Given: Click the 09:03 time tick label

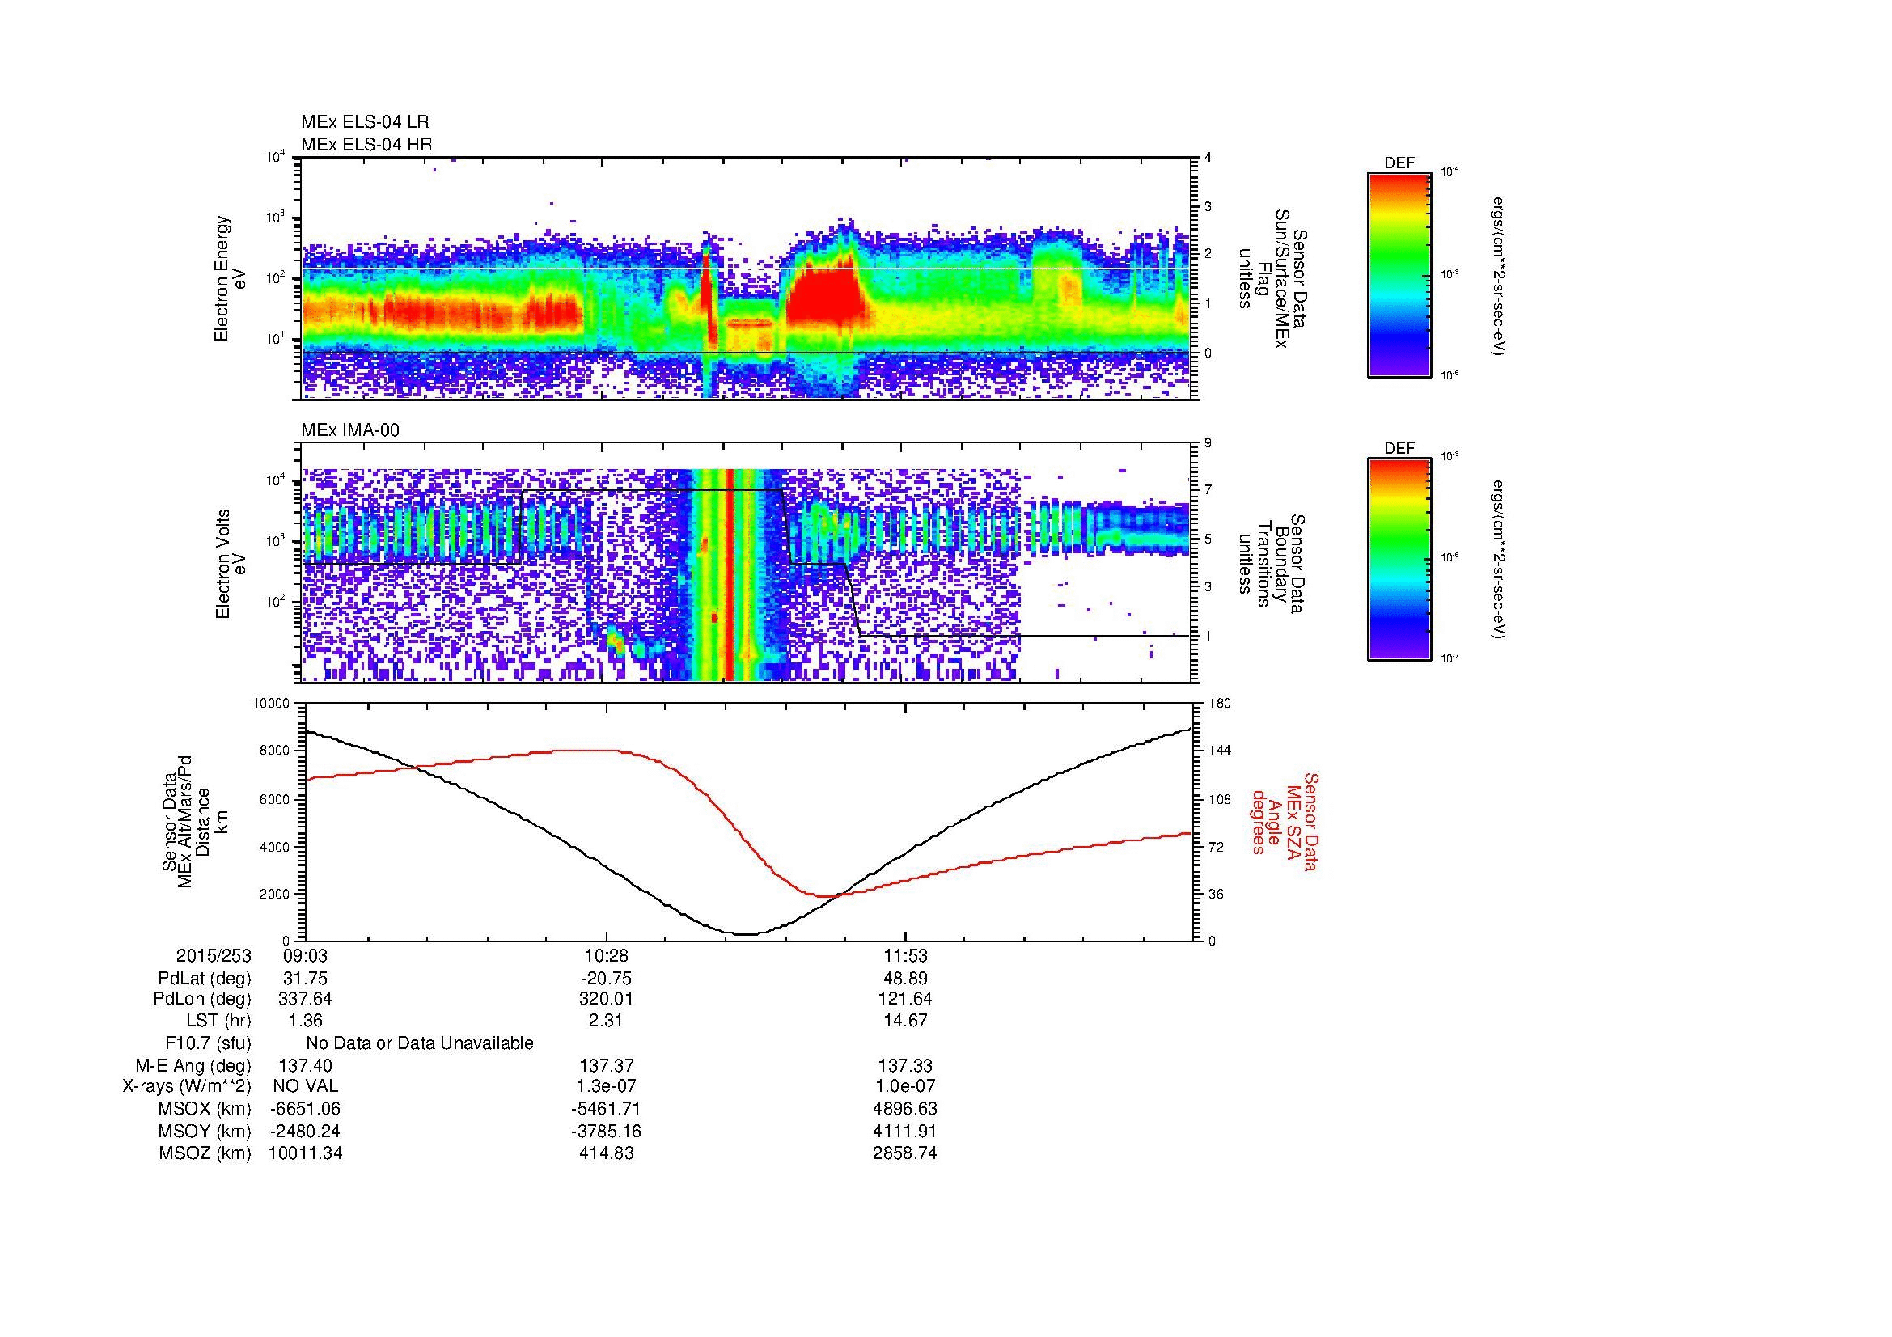Looking at the screenshot, I should pyautogui.click(x=305, y=955).
